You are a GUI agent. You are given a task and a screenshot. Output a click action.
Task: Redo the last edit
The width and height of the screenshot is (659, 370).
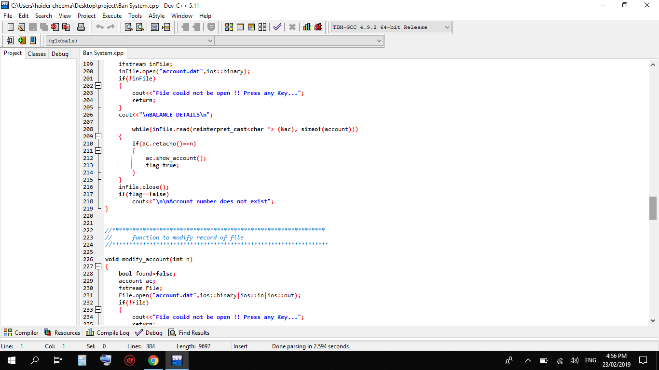[111, 27]
